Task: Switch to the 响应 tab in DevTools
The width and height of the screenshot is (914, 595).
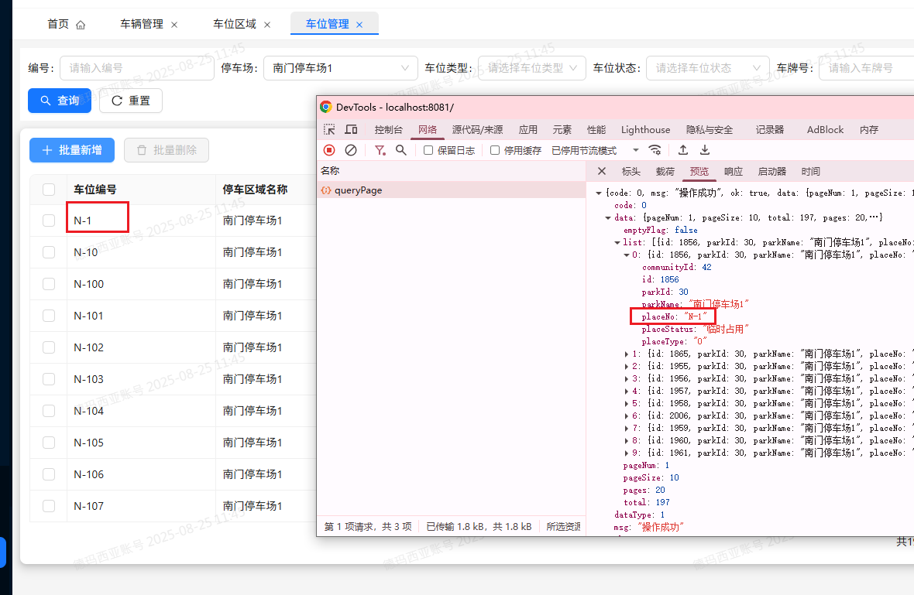Action: pyautogui.click(x=733, y=171)
